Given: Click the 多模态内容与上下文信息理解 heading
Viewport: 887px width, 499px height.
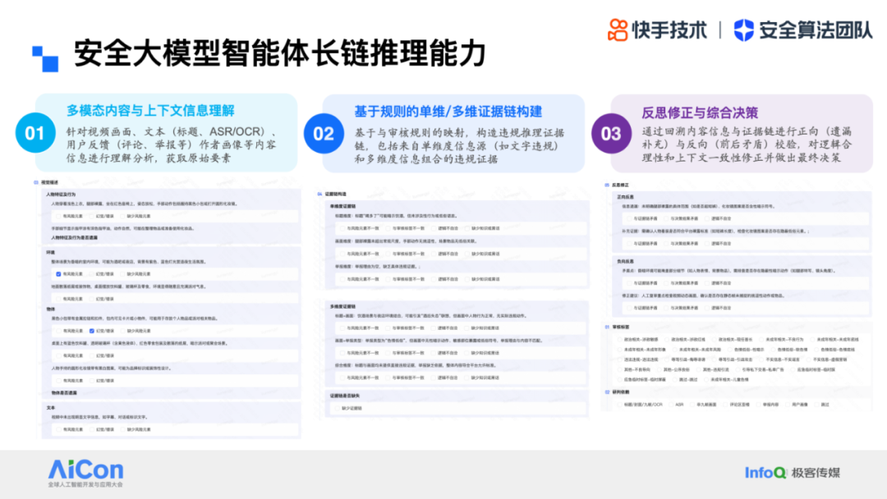Looking at the screenshot, I should point(150,111).
